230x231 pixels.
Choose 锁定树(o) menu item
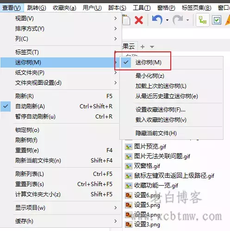pyautogui.click(x=60, y=130)
